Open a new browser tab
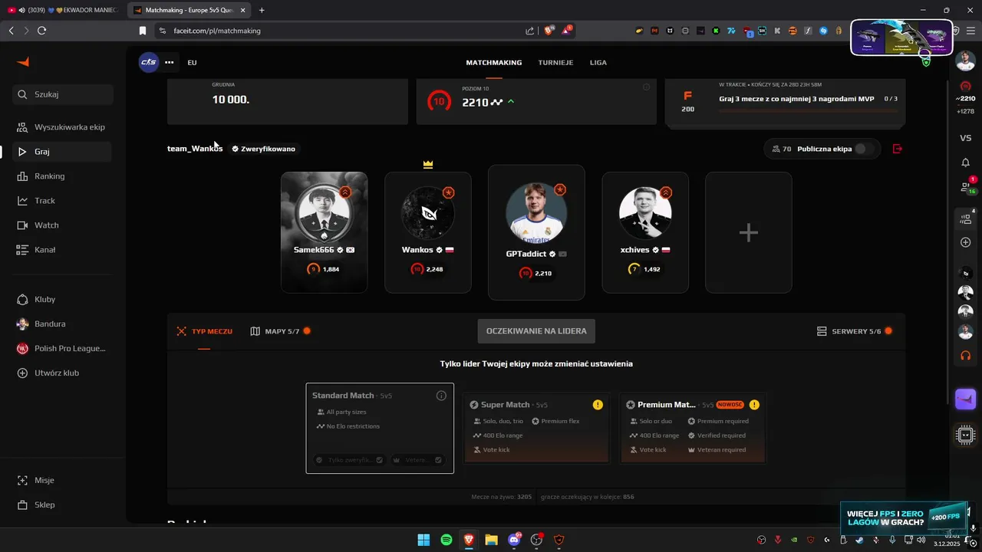The image size is (982, 552). [262, 10]
